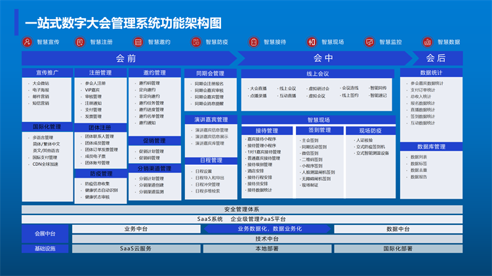Click the 签到管理 header

(319, 130)
